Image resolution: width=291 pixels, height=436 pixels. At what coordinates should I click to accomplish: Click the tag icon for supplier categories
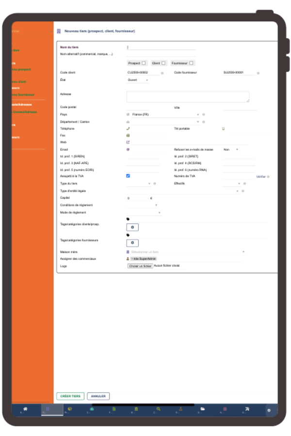(128, 235)
